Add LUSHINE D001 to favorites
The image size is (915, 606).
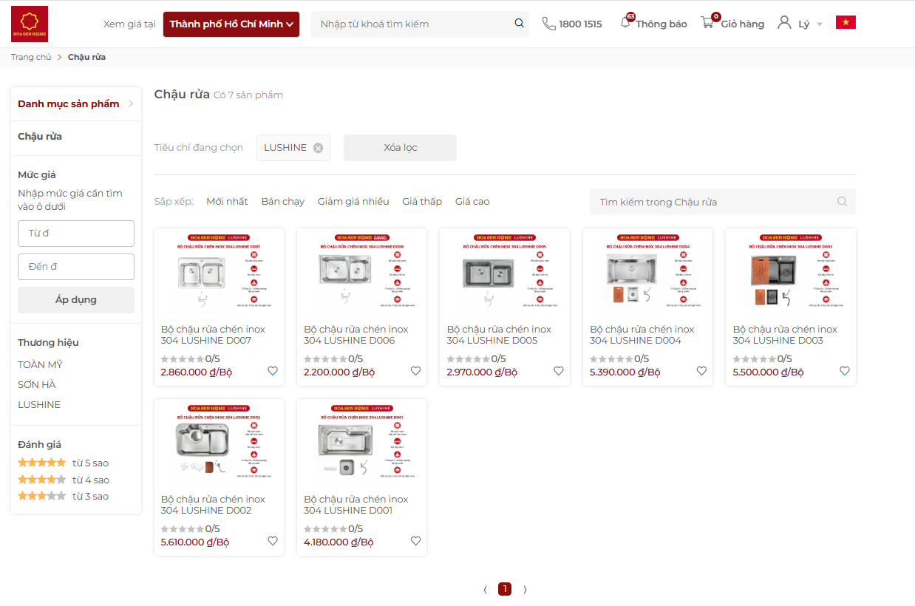[415, 541]
